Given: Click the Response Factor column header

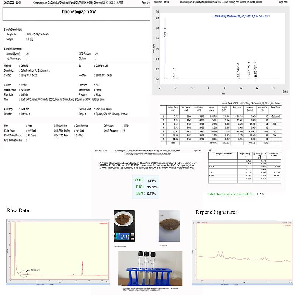Looking at the screenshot, I should coord(274,155).
